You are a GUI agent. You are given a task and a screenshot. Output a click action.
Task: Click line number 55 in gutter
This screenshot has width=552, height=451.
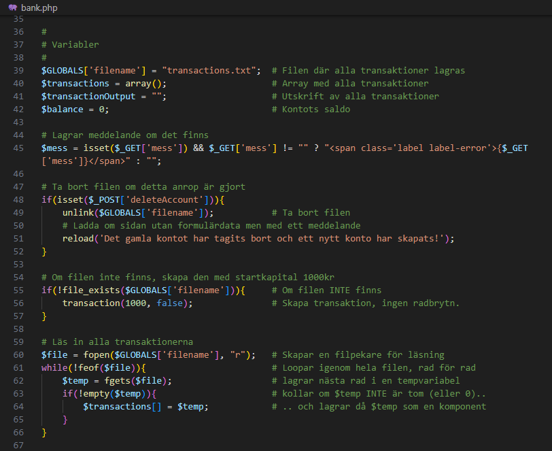(x=18, y=290)
